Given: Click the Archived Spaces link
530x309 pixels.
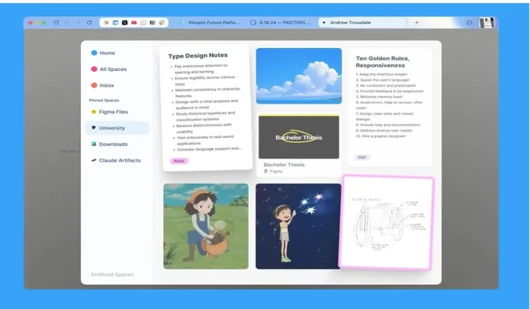Looking at the screenshot, I should coord(112,275).
